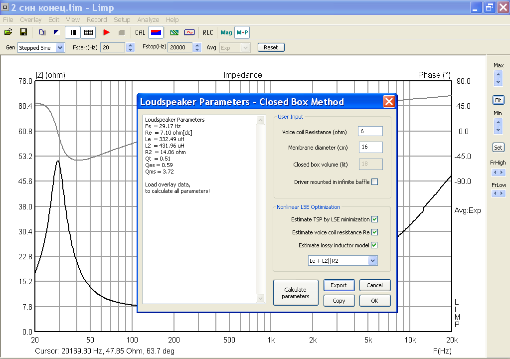510x359 pixels.
Task: Switch to Mag magnitude-only view
Action: (226, 32)
